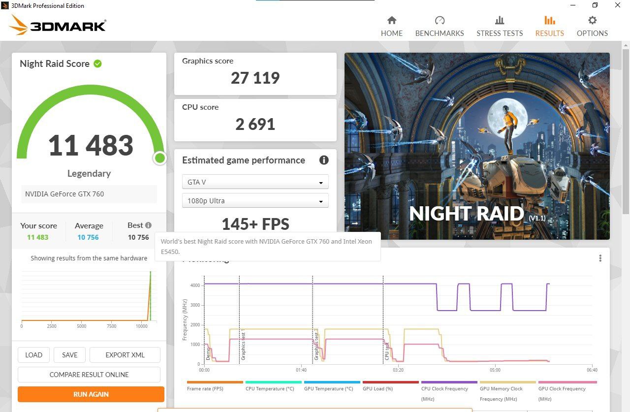Image resolution: width=630 pixels, height=412 pixels.
Task: Click COMPARE RESULT ONLINE
Action: (89, 375)
